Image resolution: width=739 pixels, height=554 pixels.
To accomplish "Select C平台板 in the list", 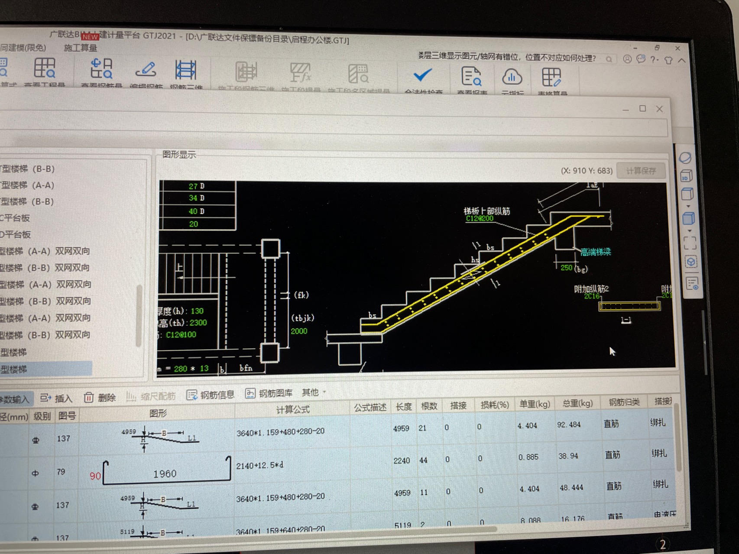I will point(16,218).
